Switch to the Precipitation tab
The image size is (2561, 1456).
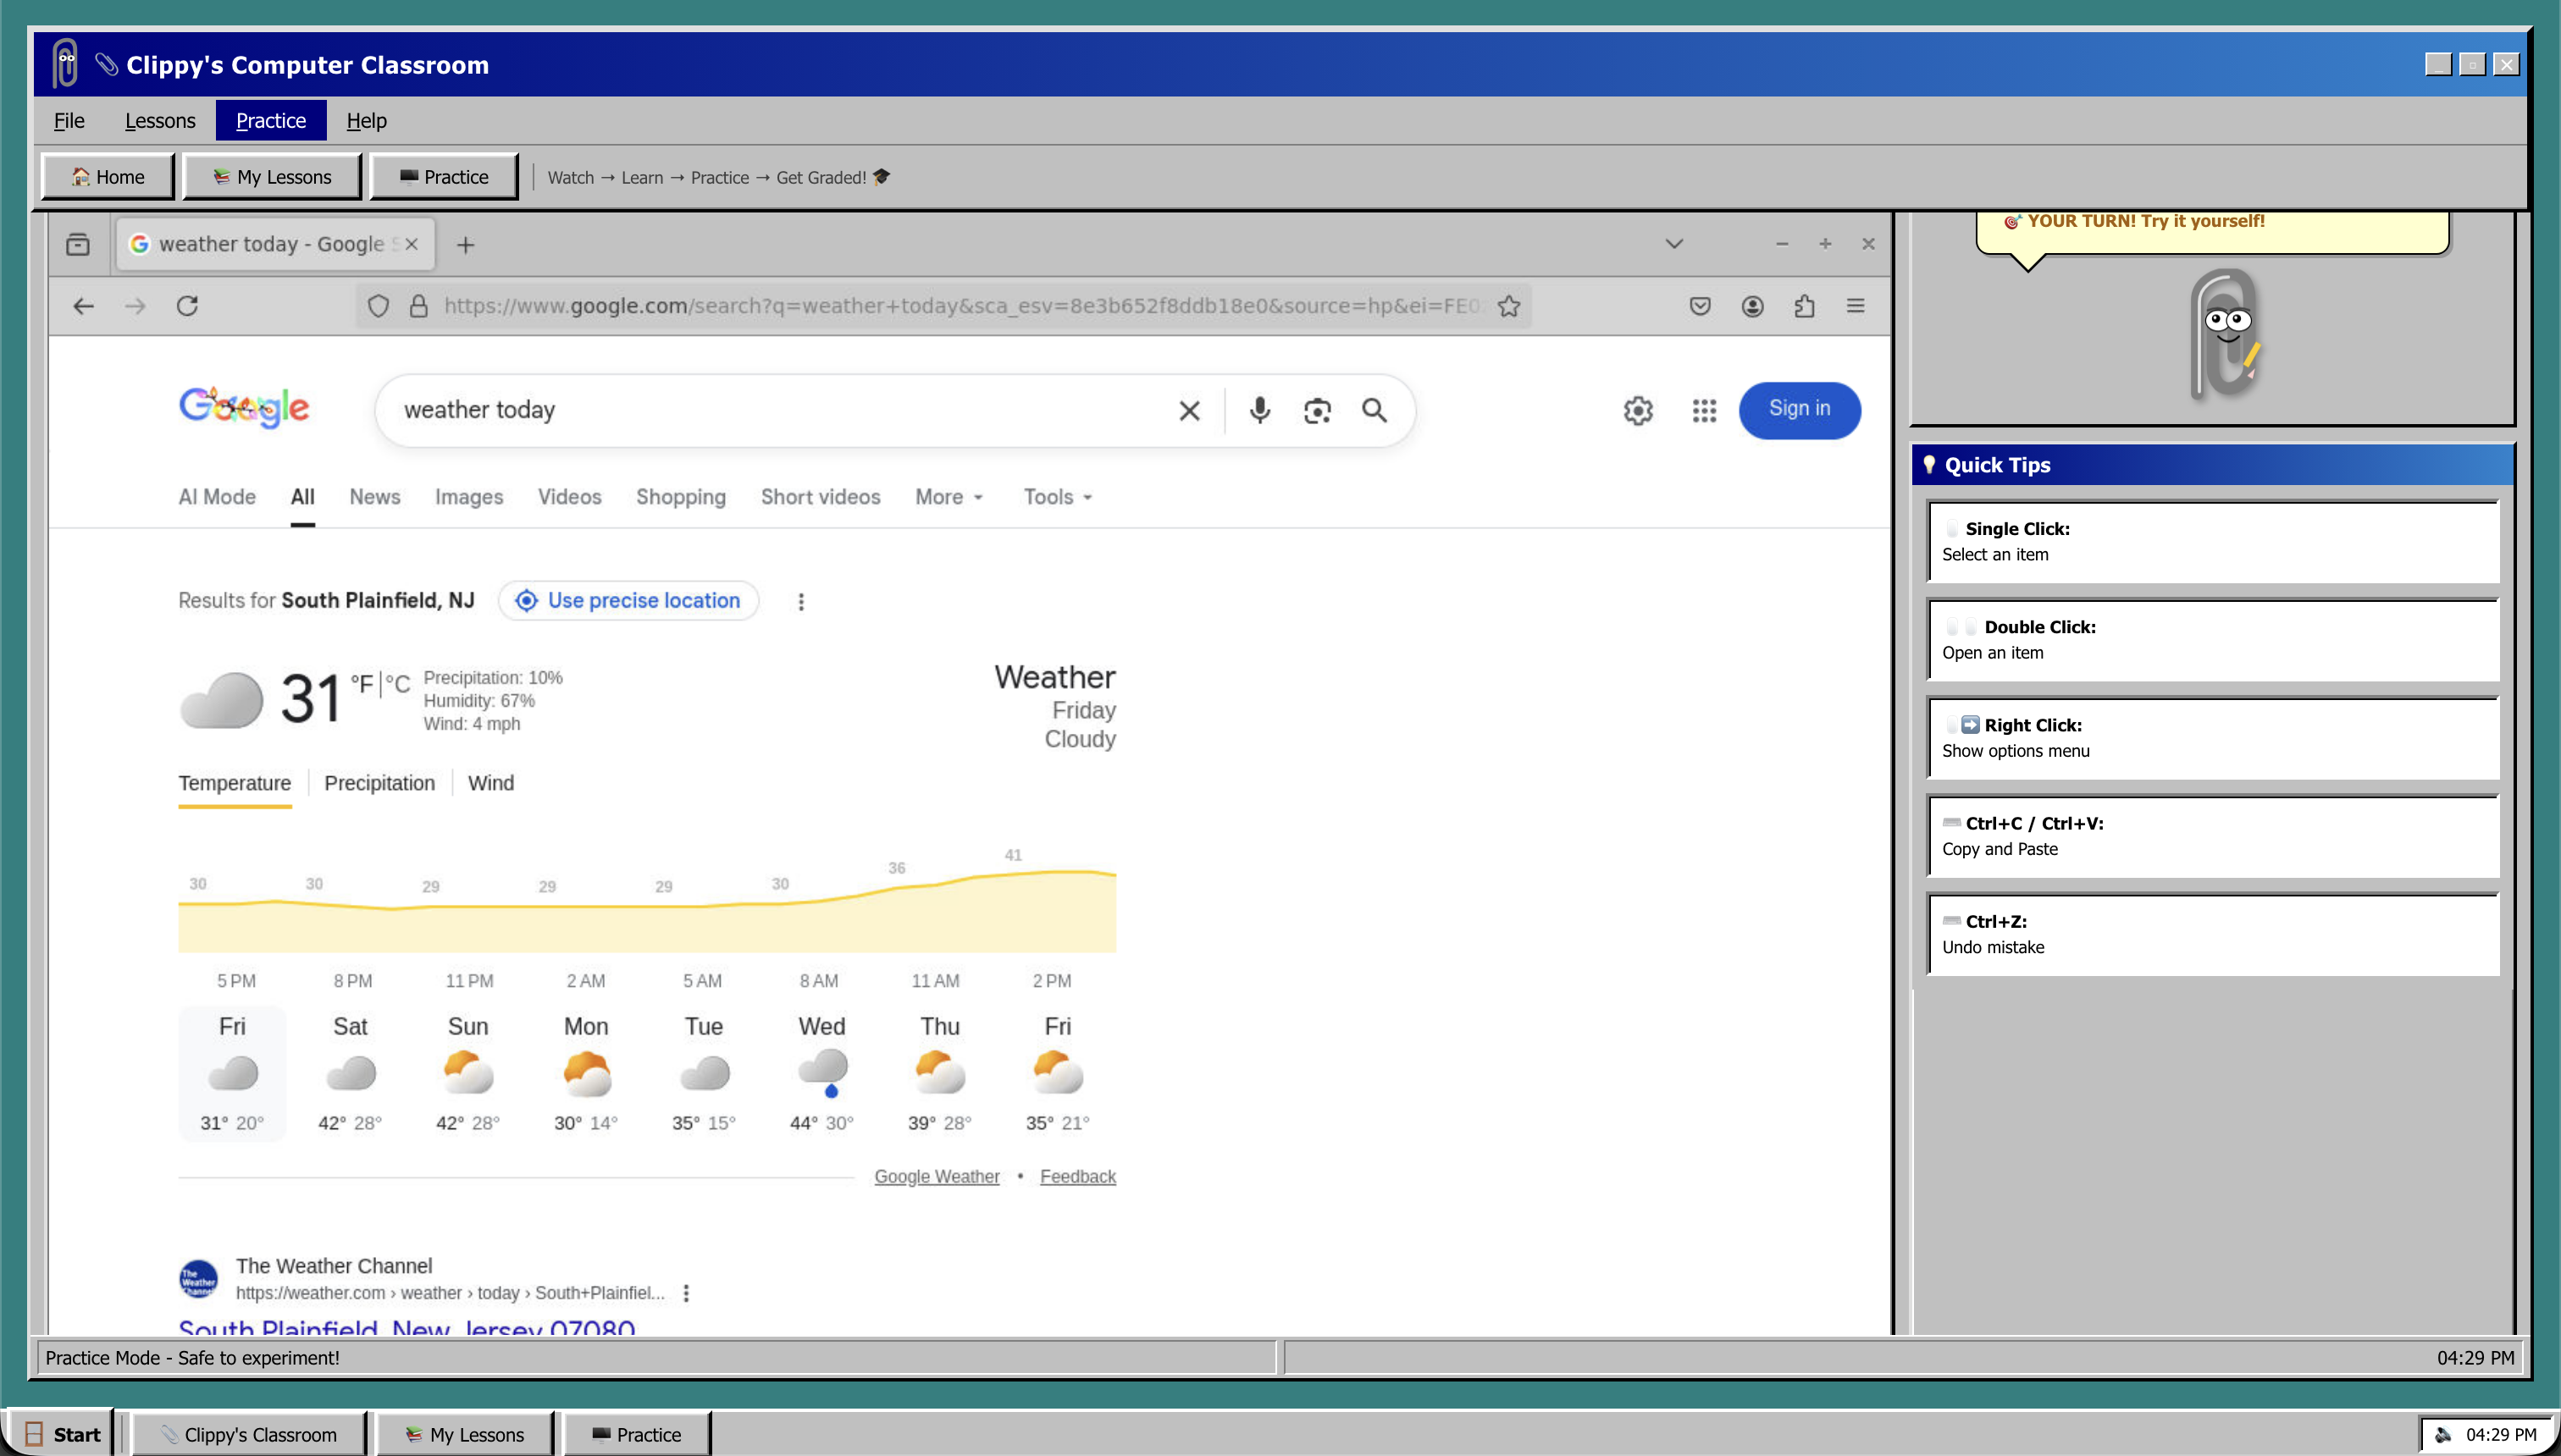(x=379, y=783)
